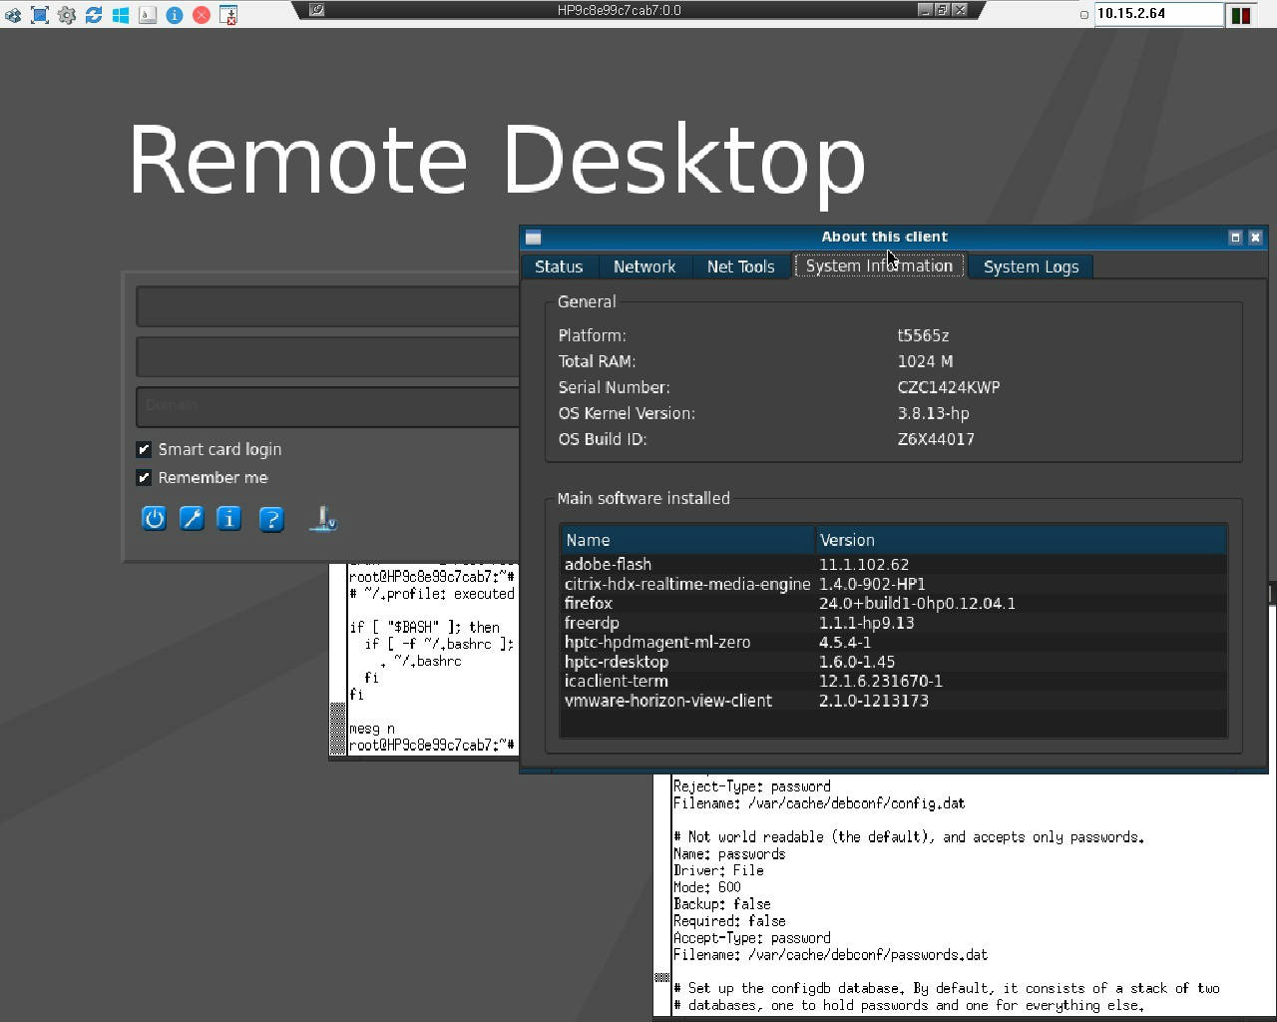Click the blue info 'i' icon on login panel
Screen dimensions: 1277x1022
tap(229, 519)
